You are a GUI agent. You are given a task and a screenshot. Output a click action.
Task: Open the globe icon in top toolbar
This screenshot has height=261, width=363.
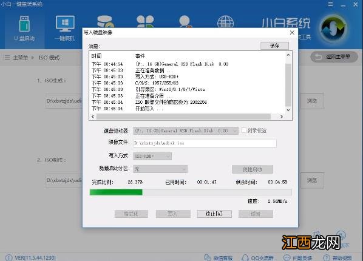pyautogui.click(x=225, y=22)
